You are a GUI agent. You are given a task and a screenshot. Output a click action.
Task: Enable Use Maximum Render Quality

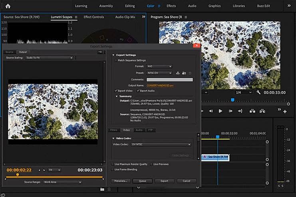112,164
